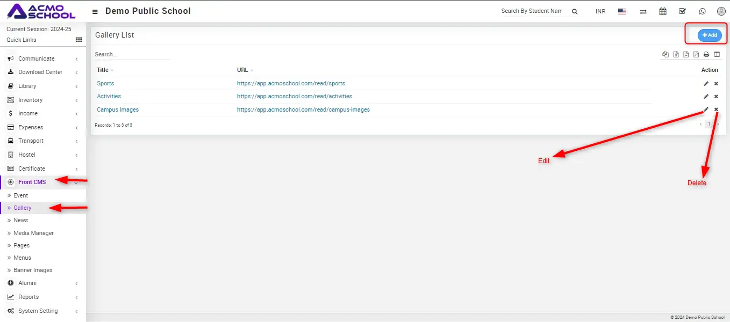
Task: Expand the Library sidebar menu
Action: (27, 86)
